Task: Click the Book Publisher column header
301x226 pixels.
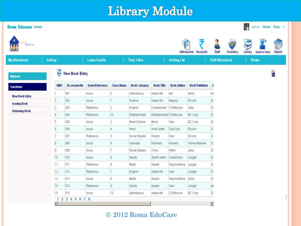Action: [x=199, y=85]
